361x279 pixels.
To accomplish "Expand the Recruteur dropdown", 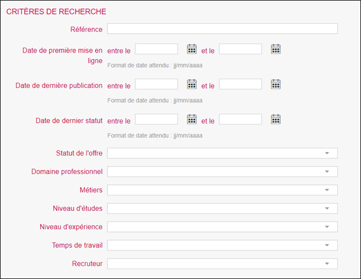I will coord(222,263).
